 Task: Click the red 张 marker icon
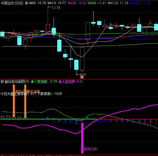82,77
